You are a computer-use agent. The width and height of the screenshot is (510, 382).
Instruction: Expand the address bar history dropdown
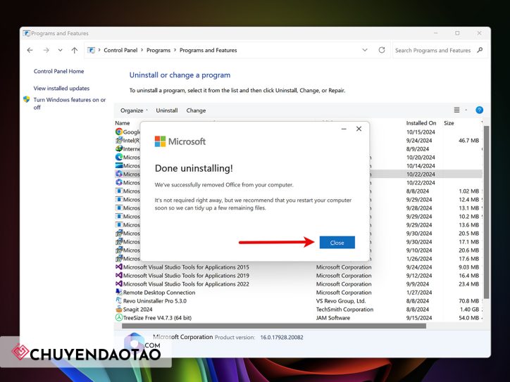point(365,50)
